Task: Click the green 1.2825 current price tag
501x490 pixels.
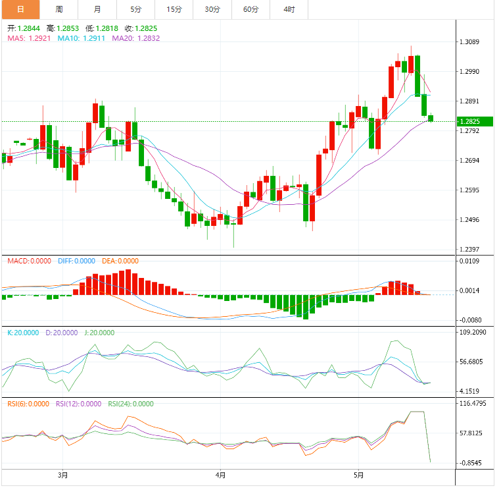Action: click(469, 122)
